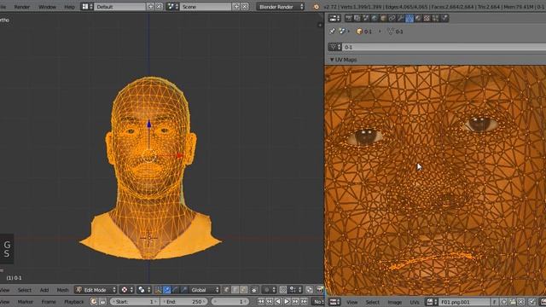Viewport: 546px width, 307px height.
Task: Open 3D viewport Mesh menu
Action: click(62, 290)
